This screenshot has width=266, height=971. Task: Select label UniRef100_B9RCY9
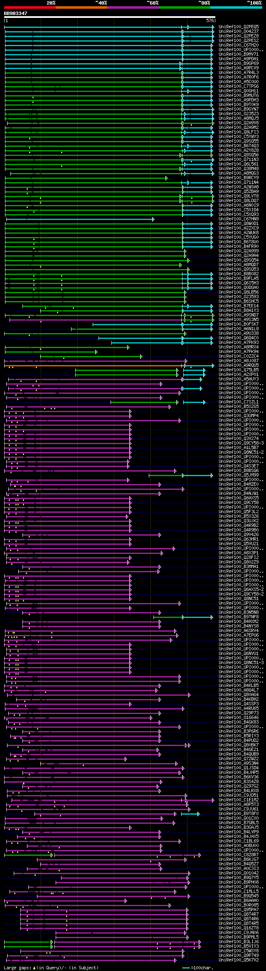tap(239, 178)
